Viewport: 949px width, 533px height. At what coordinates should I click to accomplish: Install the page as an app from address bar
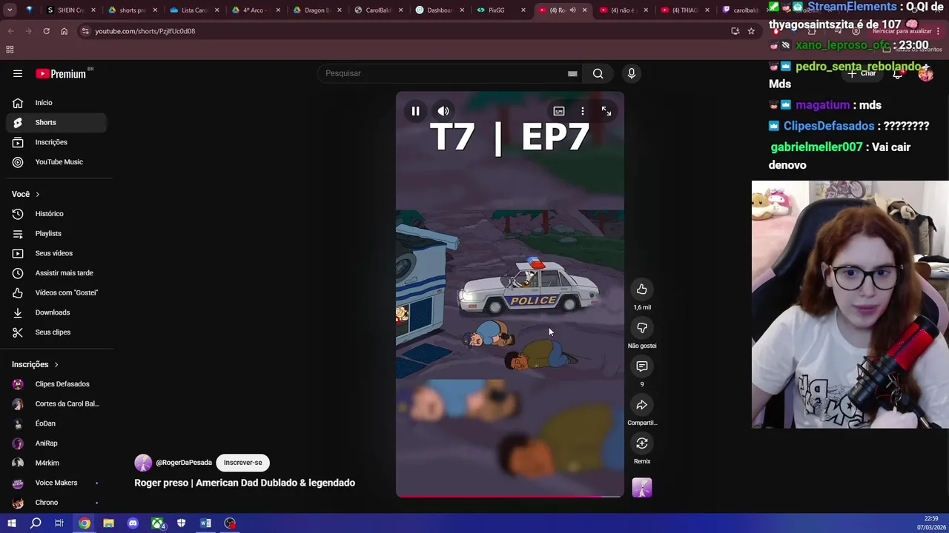[735, 31]
